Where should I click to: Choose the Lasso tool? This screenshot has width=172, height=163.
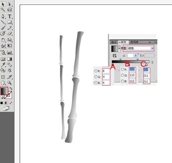point(10,10)
